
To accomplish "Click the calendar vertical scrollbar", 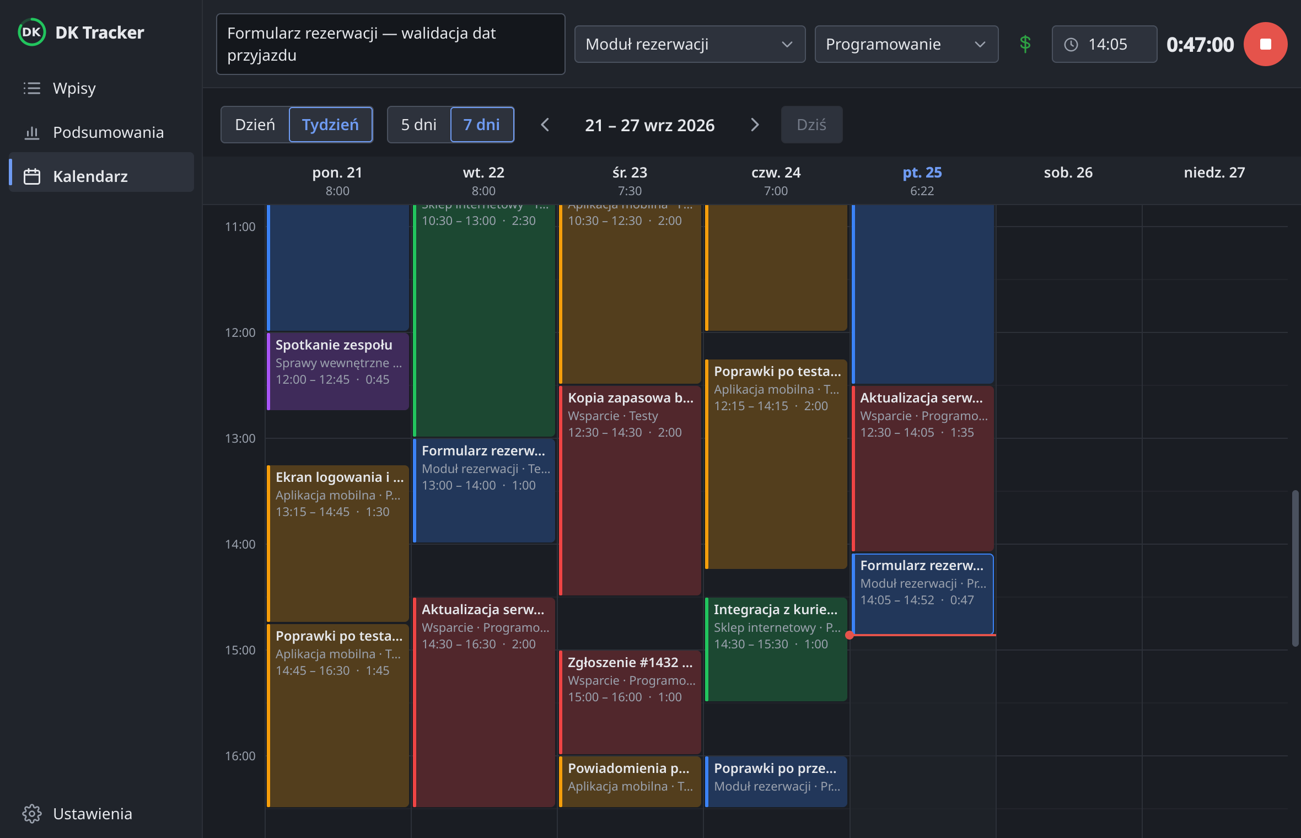I will point(1295,568).
